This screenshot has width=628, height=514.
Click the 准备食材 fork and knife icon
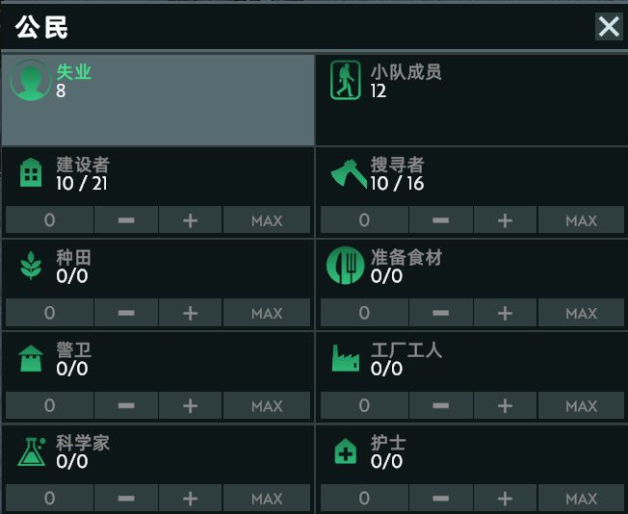tap(345, 267)
